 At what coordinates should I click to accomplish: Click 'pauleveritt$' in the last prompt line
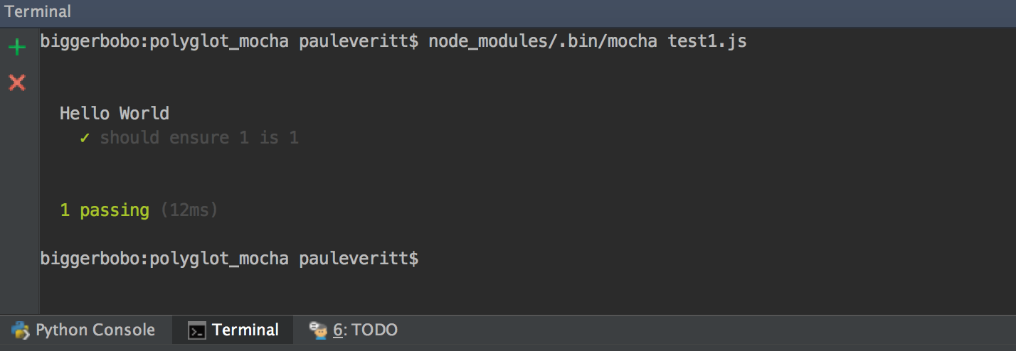coord(359,259)
